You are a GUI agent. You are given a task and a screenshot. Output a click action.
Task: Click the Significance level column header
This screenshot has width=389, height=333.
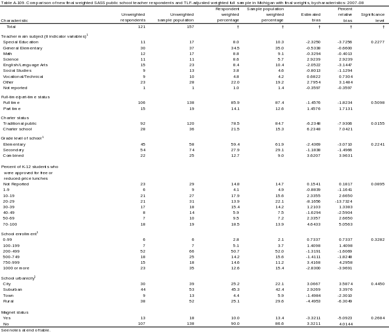pos(373,17)
